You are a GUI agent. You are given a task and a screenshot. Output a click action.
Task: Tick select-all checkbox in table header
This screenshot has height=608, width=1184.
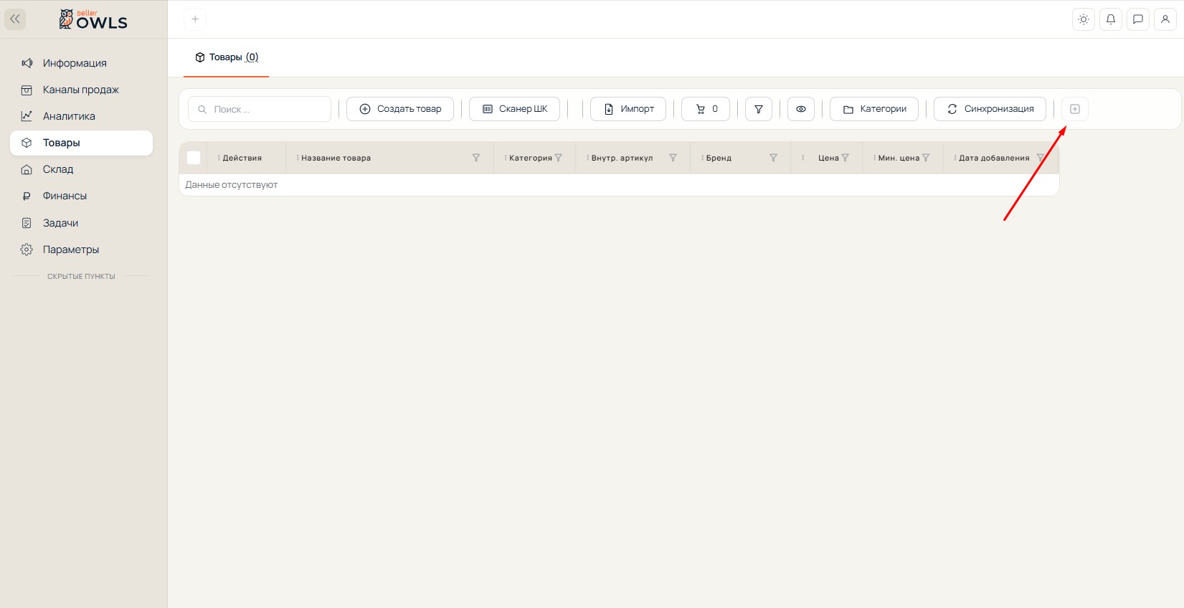point(194,158)
